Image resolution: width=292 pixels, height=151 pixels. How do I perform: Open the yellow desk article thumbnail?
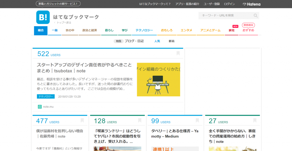point(159,79)
